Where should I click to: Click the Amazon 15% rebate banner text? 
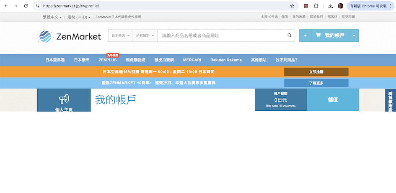pos(158,72)
